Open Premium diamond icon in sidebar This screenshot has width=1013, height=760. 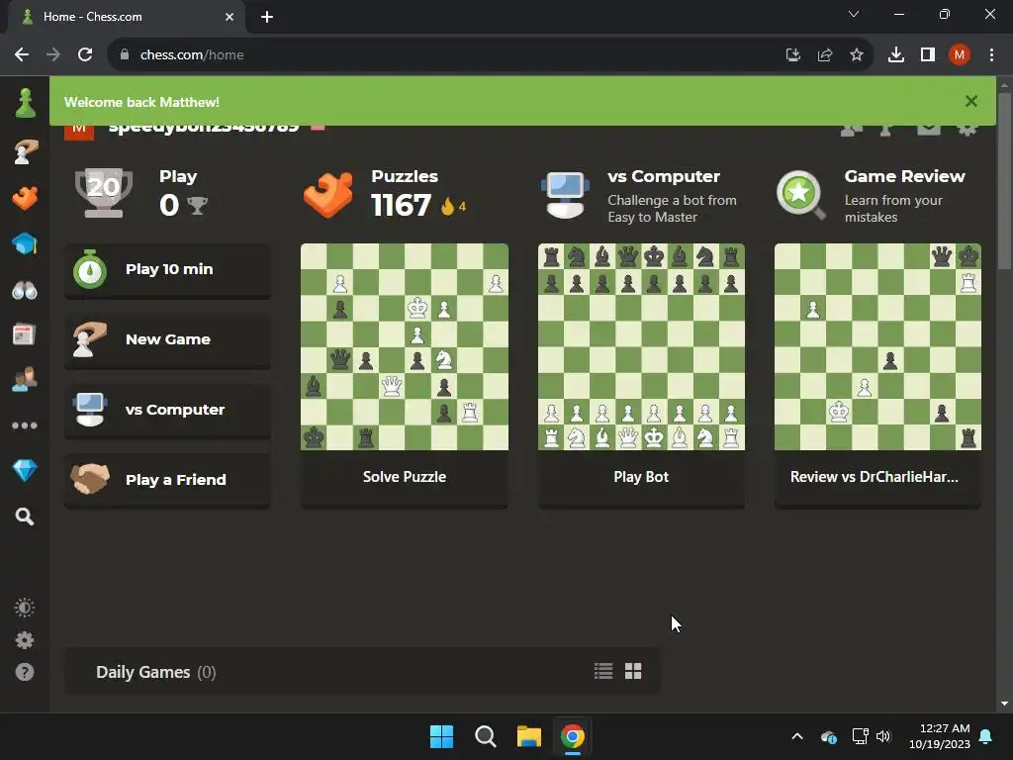[x=25, y=470]
